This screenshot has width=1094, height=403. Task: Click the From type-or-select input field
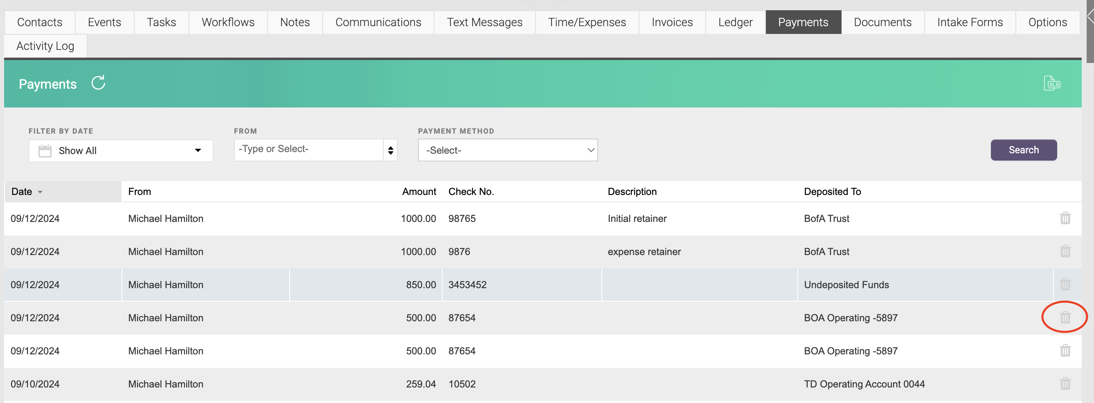(x=308, y=149)
